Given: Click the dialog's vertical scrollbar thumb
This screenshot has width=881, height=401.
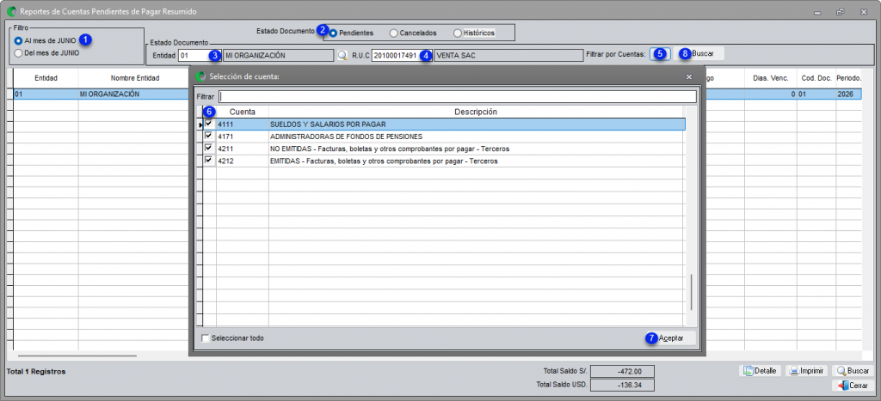Looking at the screenshot, I should coord(691,293).
